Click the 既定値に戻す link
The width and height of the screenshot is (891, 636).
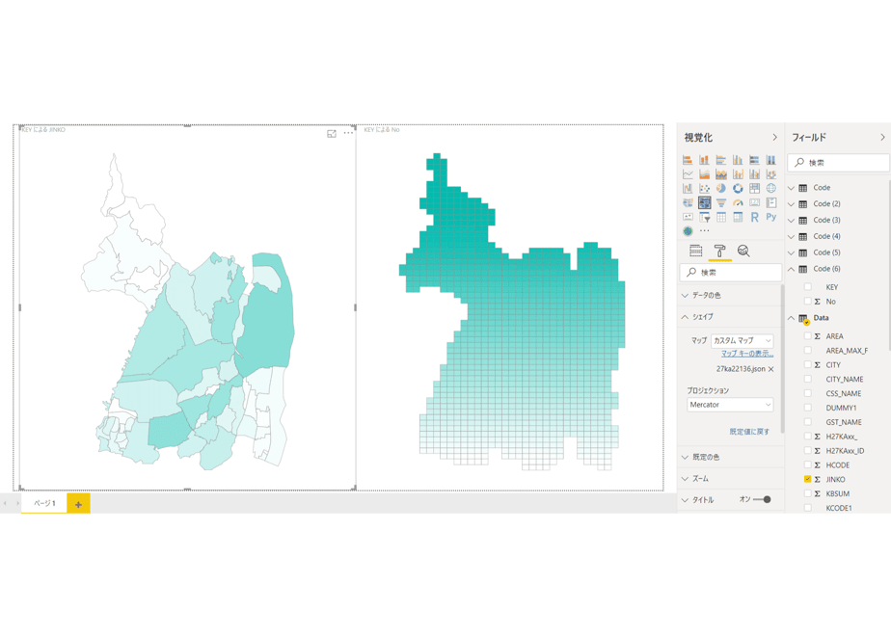coord(749,432)
